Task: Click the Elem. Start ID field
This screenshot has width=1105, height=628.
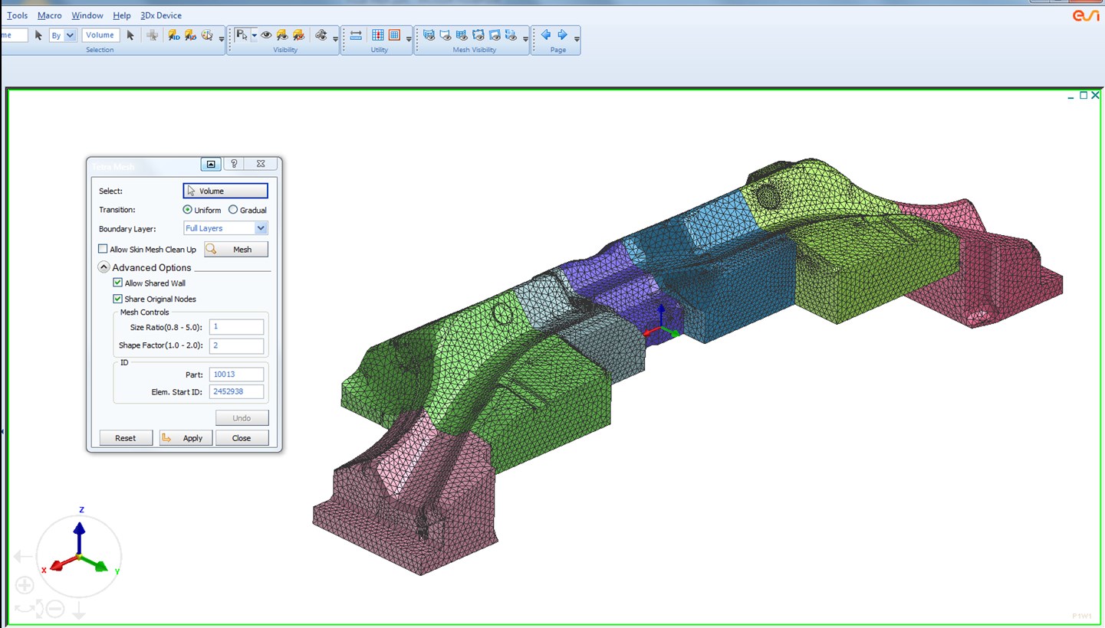Action: coord(236,392)
